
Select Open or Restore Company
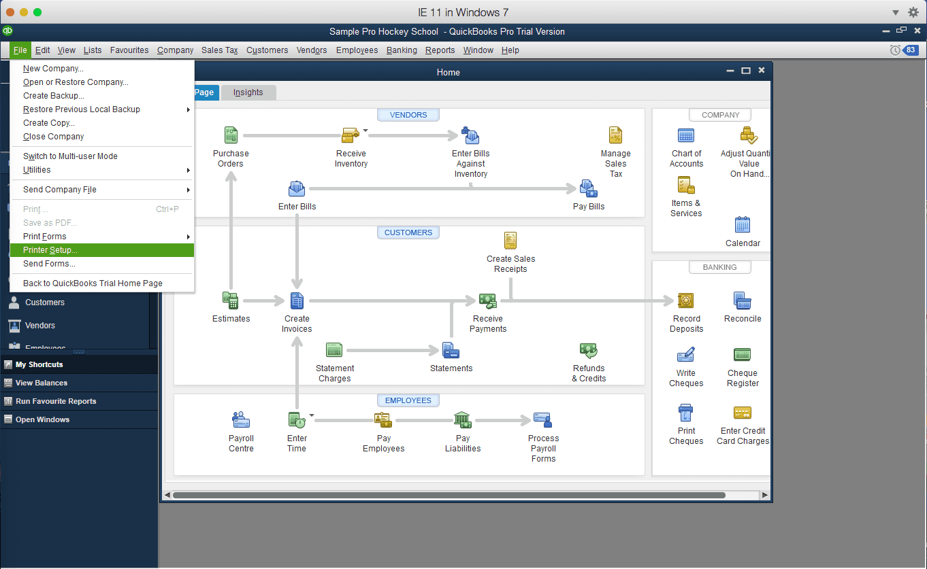[x=102, y=82]
